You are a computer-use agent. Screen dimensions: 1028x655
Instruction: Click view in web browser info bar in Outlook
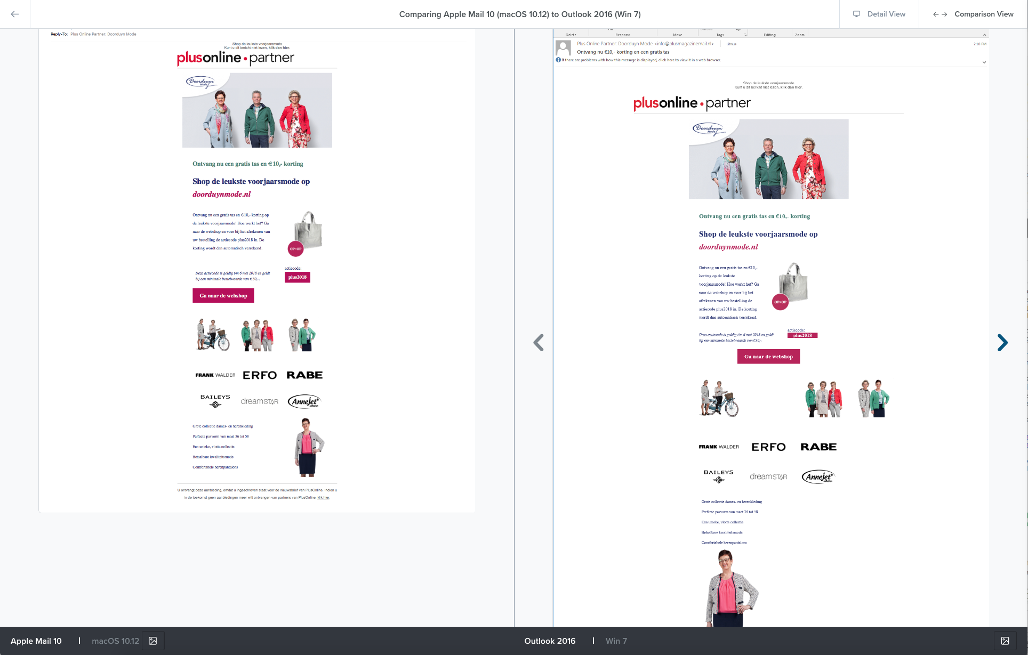click(641, 60)
